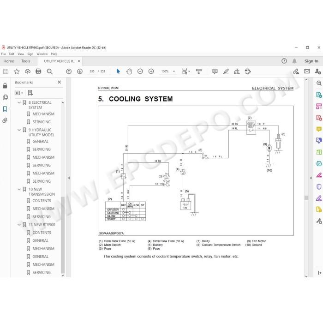Screen dimensions: 323x323
Task: Open the MECHANISM bookmark under 8 ELECTRICAL SYSTEM
Action: (x=43, y=114)
